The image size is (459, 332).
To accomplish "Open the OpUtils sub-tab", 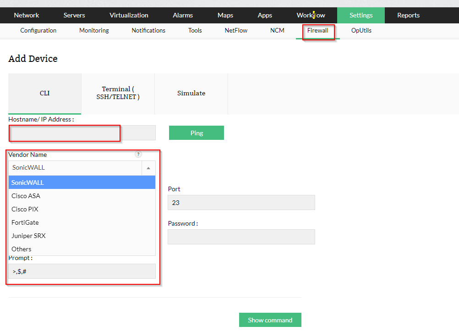I will (361, 30).
